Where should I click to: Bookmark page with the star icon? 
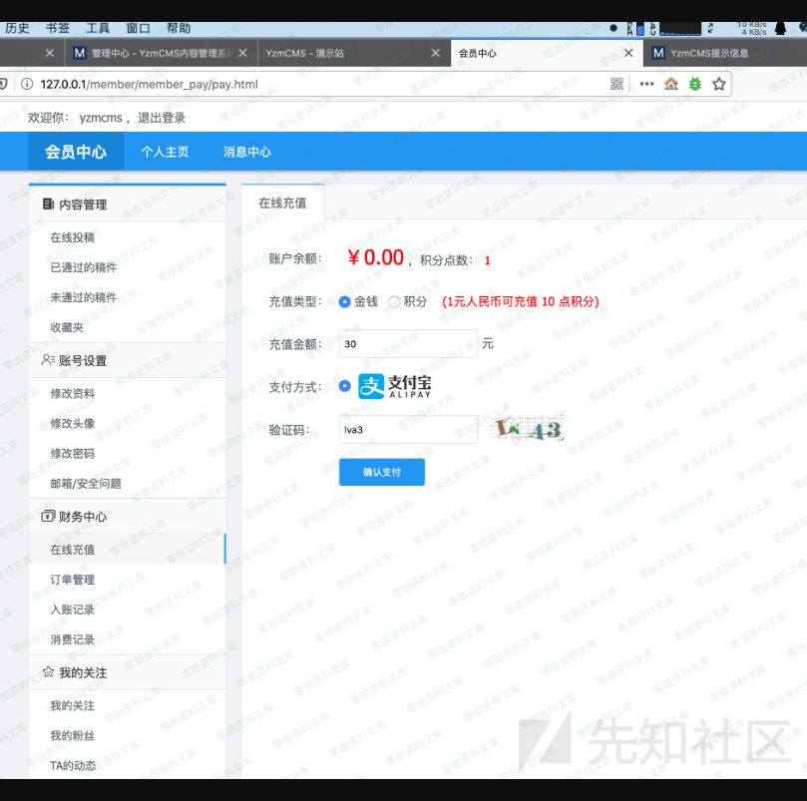[718, 84]
